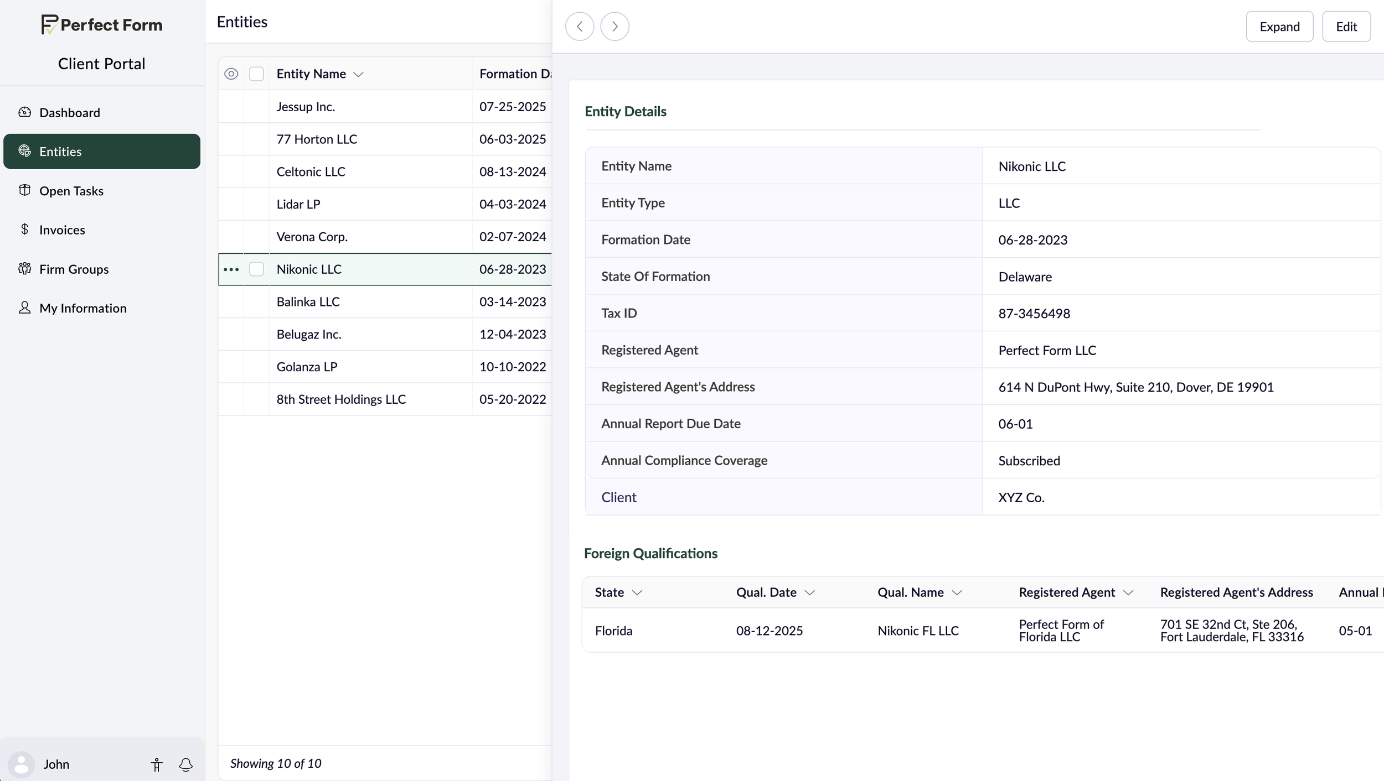Click the 614 N DuPont Hwy address value

[1136, 387]
